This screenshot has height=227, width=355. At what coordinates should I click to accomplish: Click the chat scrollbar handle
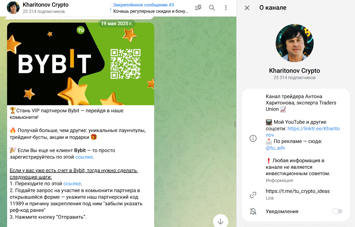235,124
